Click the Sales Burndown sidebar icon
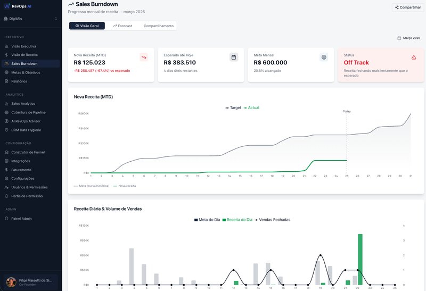This screenshot has height=291, width=426. point(6,63)
